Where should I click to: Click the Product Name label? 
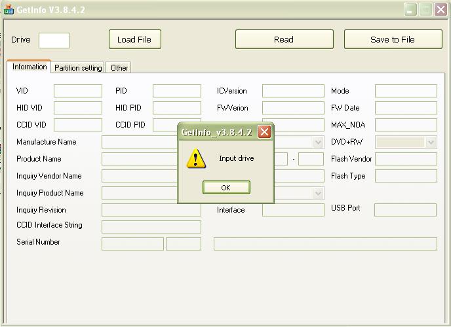click(x=39, y=159)
